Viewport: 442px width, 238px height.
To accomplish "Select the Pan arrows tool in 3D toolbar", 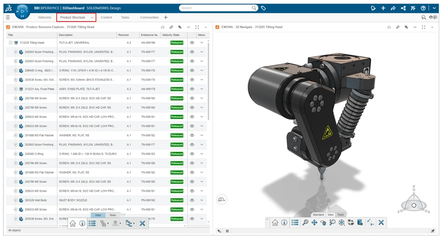I will (314, 222).
